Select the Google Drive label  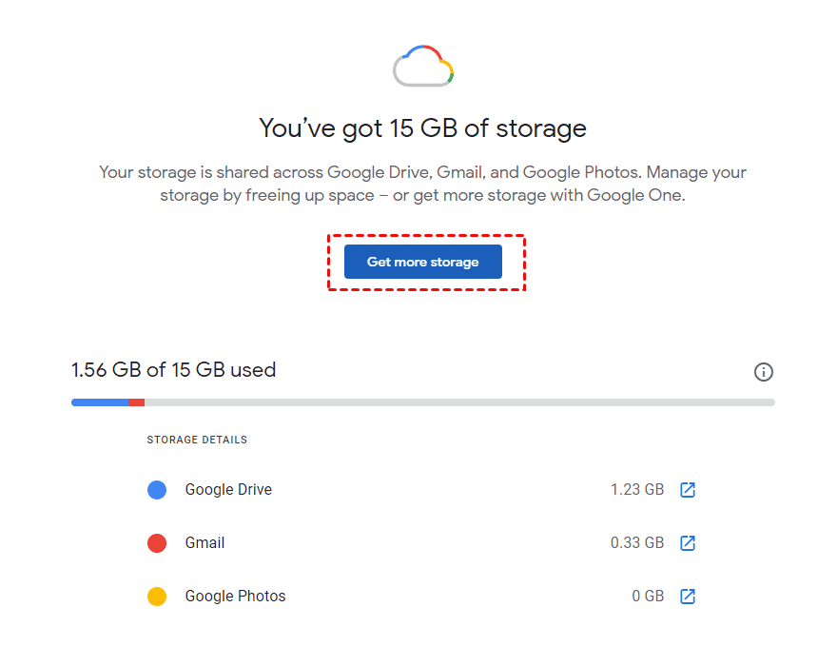pyautogui.click(x=228, y=490)
